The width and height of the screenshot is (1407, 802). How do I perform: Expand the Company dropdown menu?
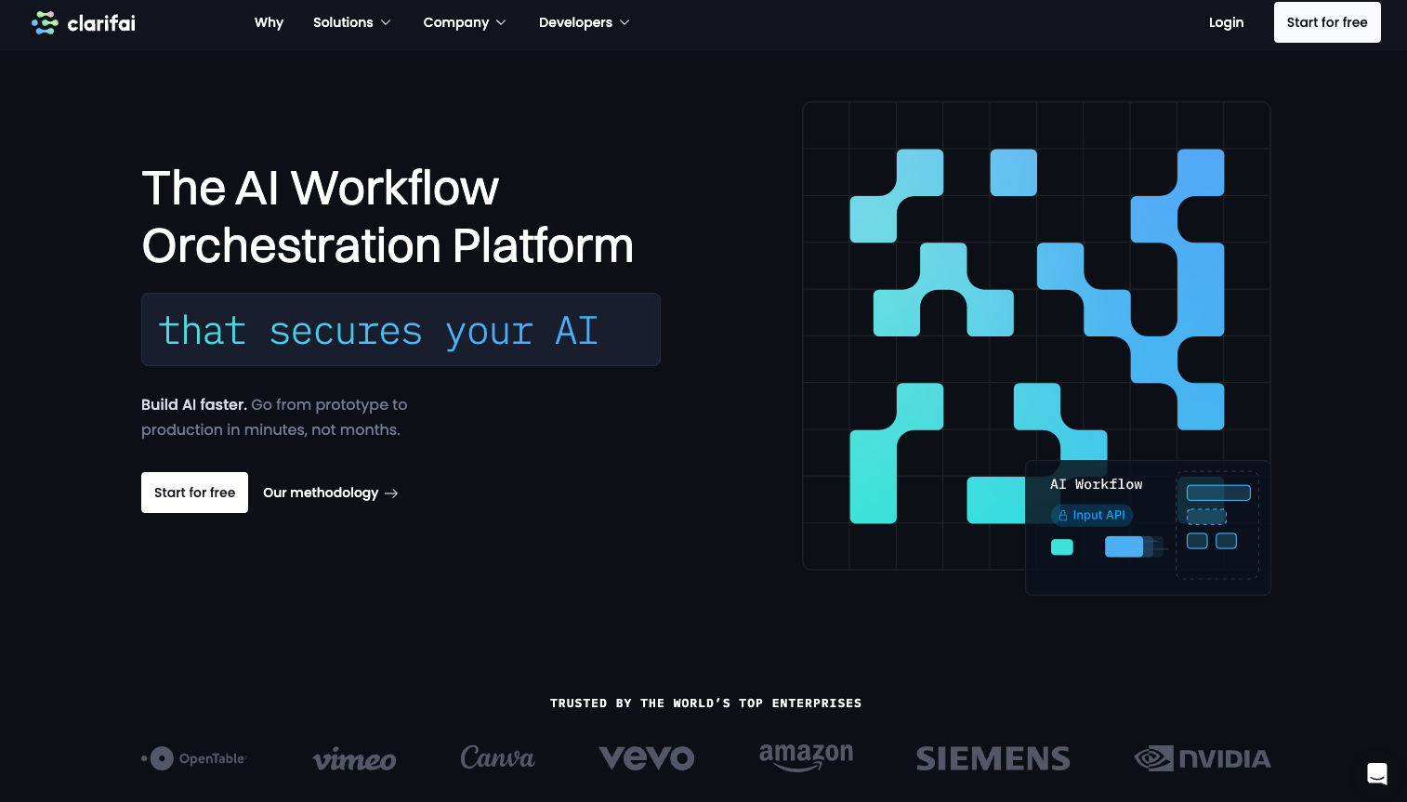click(x=464, y=22)
